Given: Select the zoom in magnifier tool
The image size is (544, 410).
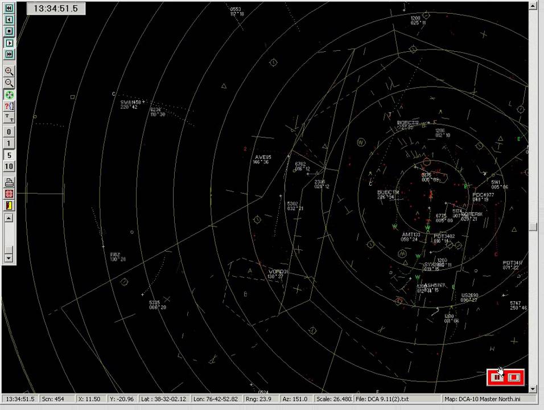Looking at the screenshot, I should click(9, 72).
